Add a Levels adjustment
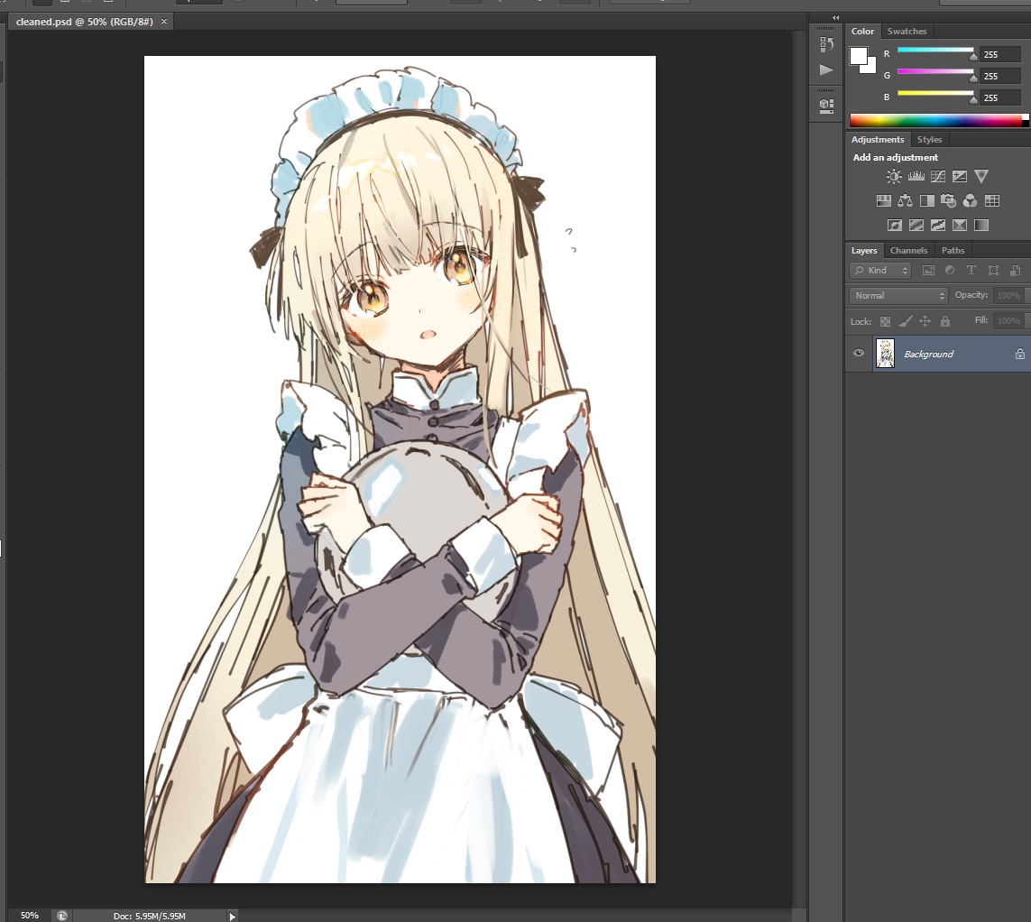 pyautogui.click(x=916, y=176)
